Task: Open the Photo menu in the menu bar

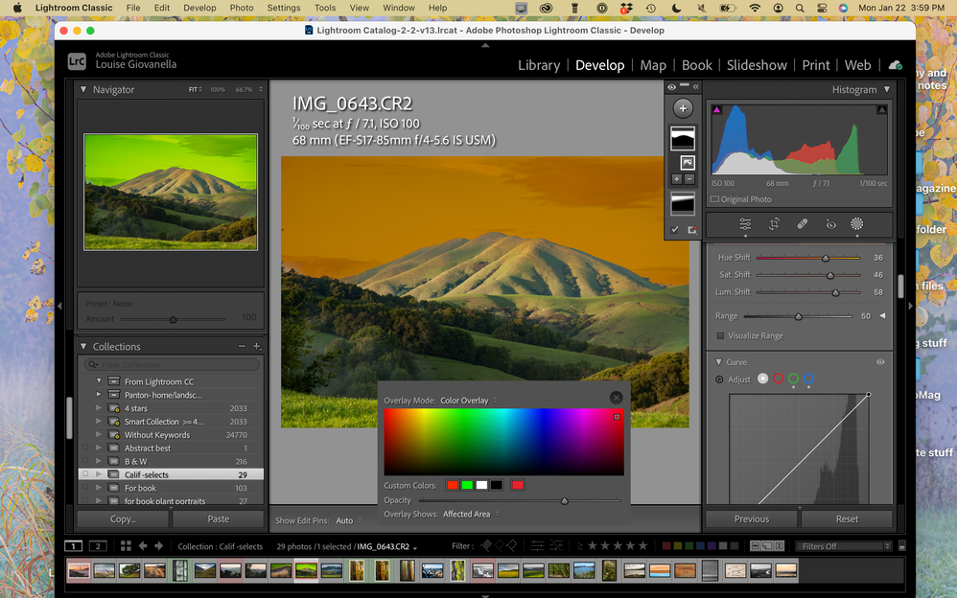Action: pos(241,8)
